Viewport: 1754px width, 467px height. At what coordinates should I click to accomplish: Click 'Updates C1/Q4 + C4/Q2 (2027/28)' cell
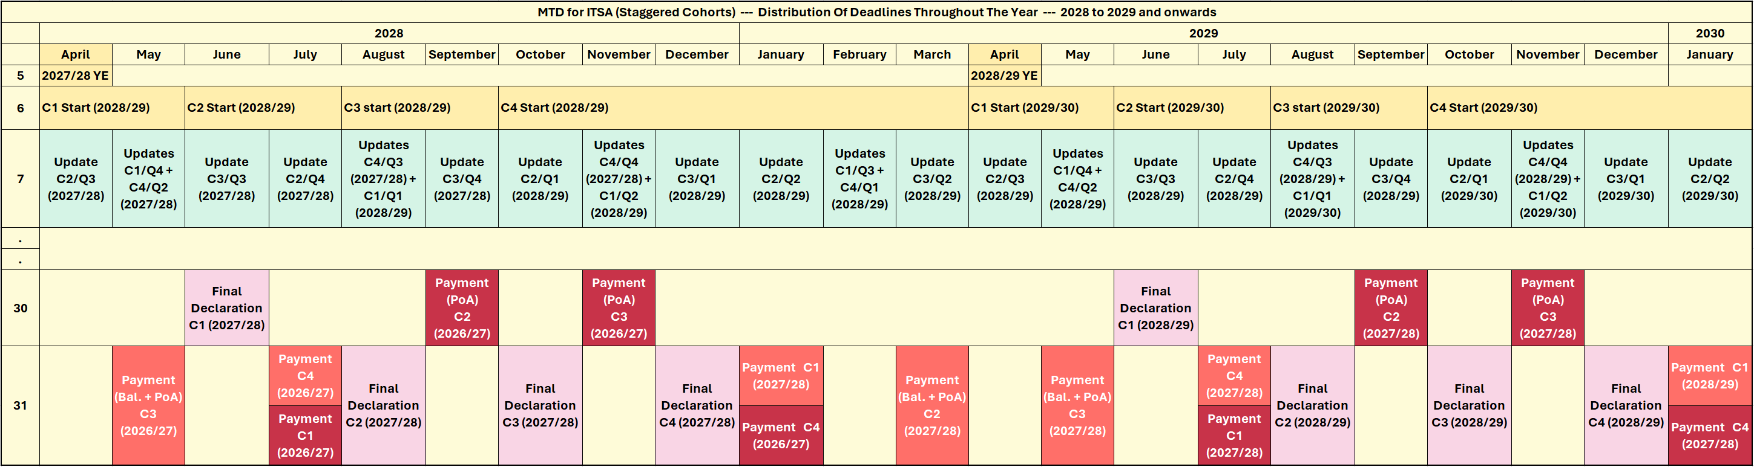148,179
